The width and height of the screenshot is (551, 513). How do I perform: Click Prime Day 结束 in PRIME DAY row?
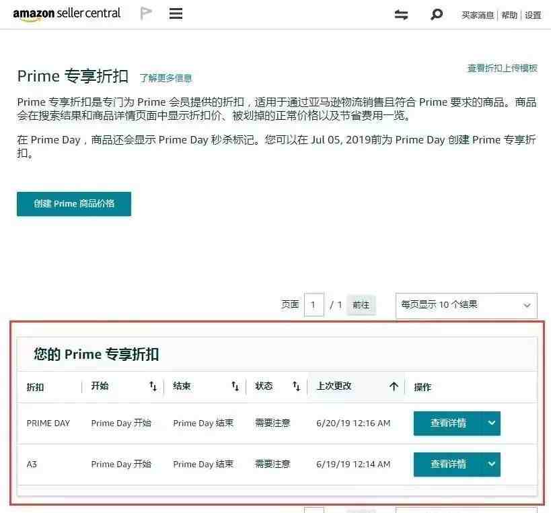pos(203,423)
